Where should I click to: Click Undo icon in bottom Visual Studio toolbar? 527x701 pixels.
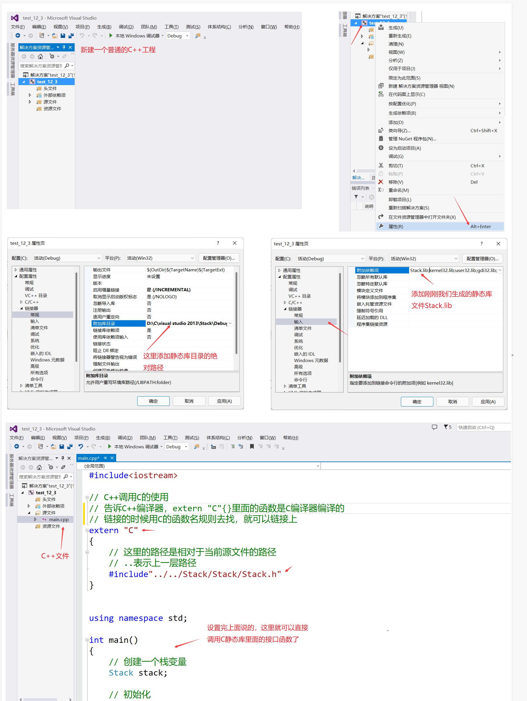point(81,447)
